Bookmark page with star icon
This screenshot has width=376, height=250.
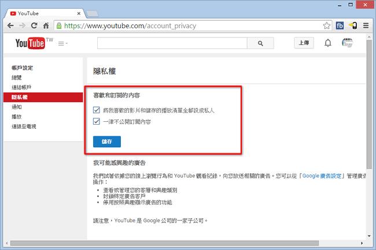coord(327,25)
